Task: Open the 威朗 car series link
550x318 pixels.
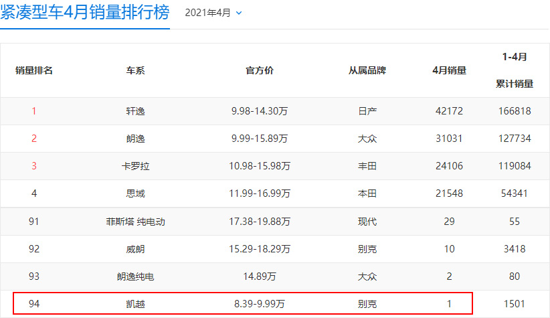Action: point(135,249)
